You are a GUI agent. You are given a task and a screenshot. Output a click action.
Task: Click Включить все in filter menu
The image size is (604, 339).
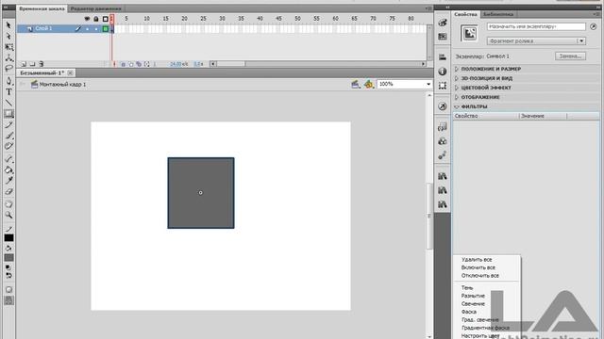[478, 267]
